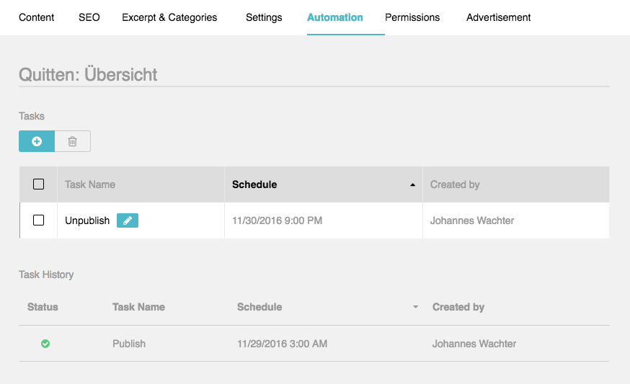Open the Content tab
The width and height of the screenshot is (630, 384).
click(37, 18)
